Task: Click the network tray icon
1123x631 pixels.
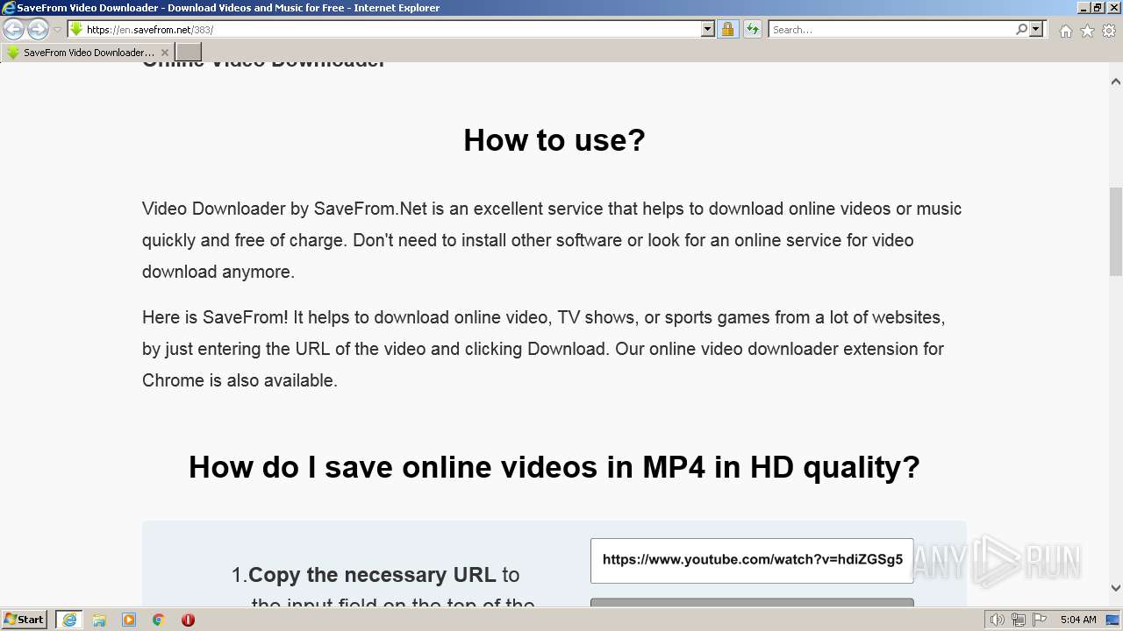Action: 1018,620
